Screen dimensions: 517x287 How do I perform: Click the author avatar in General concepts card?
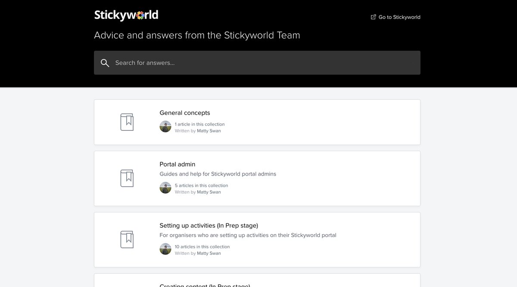[x=165, y=127]
